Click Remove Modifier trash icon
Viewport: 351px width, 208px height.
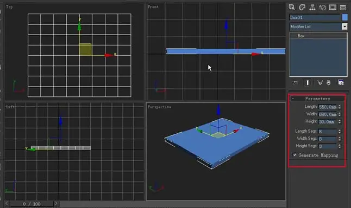328,82
